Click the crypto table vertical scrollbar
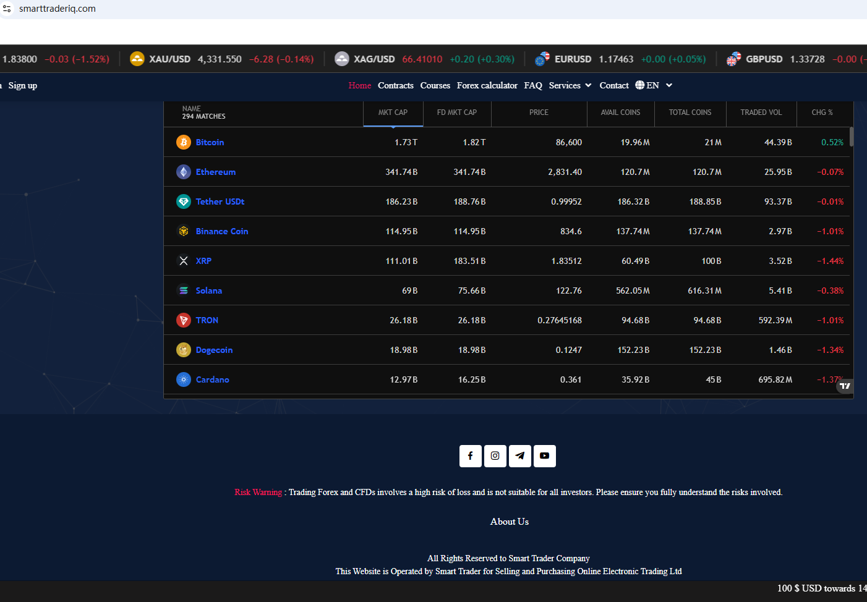Screen dimensions: 867x602 pos(852,137)
